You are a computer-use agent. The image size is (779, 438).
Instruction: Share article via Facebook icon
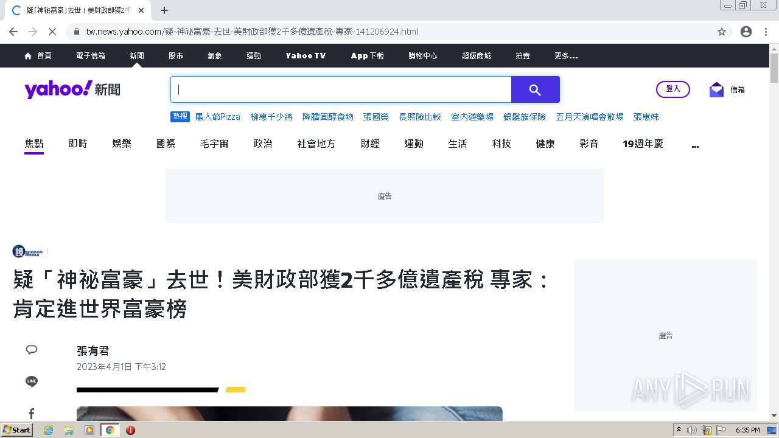pos(32,414)
